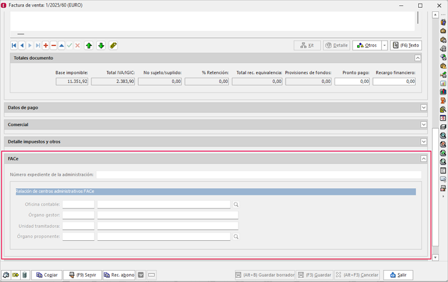
Task: Click the small rectangle icon beside the checkmark
Action: tap(152, 275)
